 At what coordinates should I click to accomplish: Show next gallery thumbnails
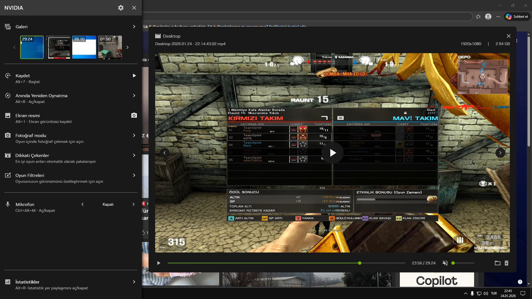tap(127, 47)
